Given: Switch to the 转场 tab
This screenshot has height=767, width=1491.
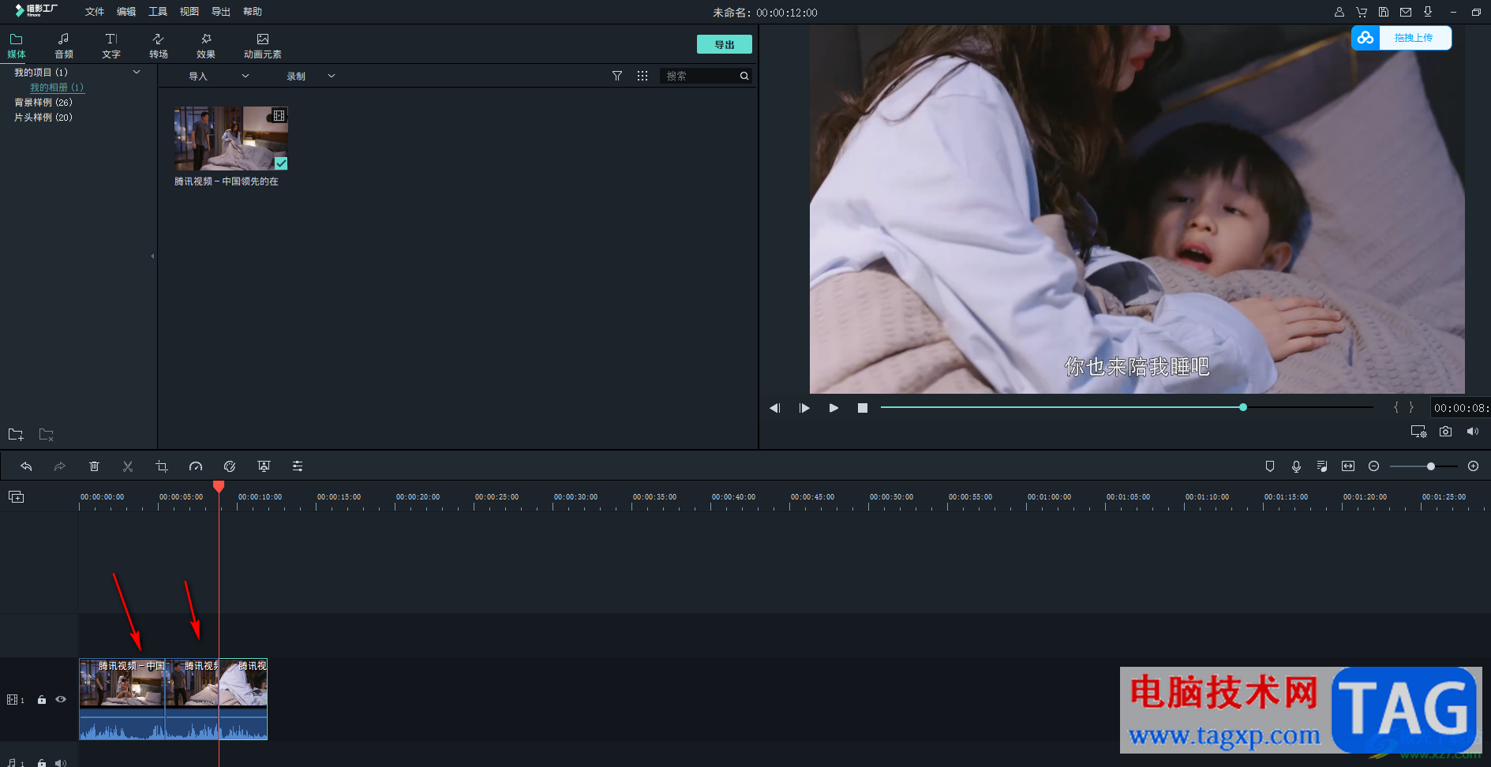Looking at the screenshot, I should (x=159, y=46).
